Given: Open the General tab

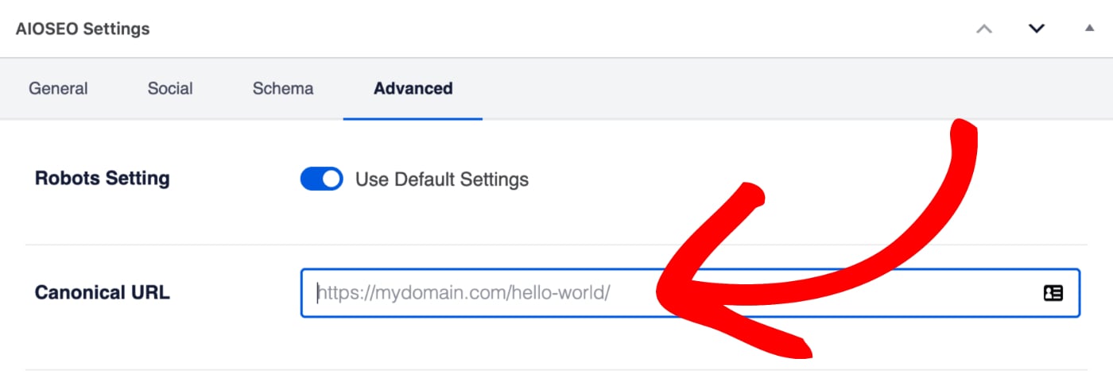Looking at the screenshot, I should point(58,88).
